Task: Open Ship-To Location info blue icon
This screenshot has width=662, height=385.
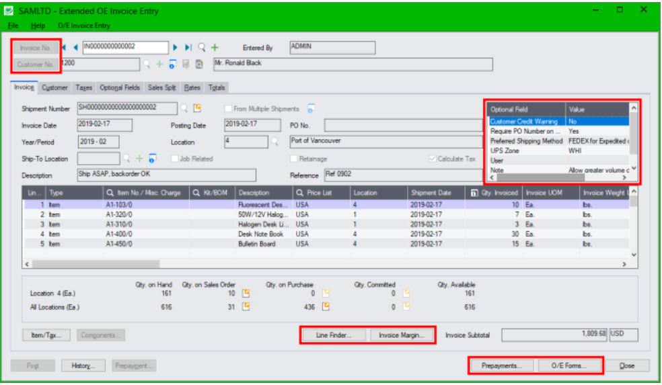Action: point(153,159)
